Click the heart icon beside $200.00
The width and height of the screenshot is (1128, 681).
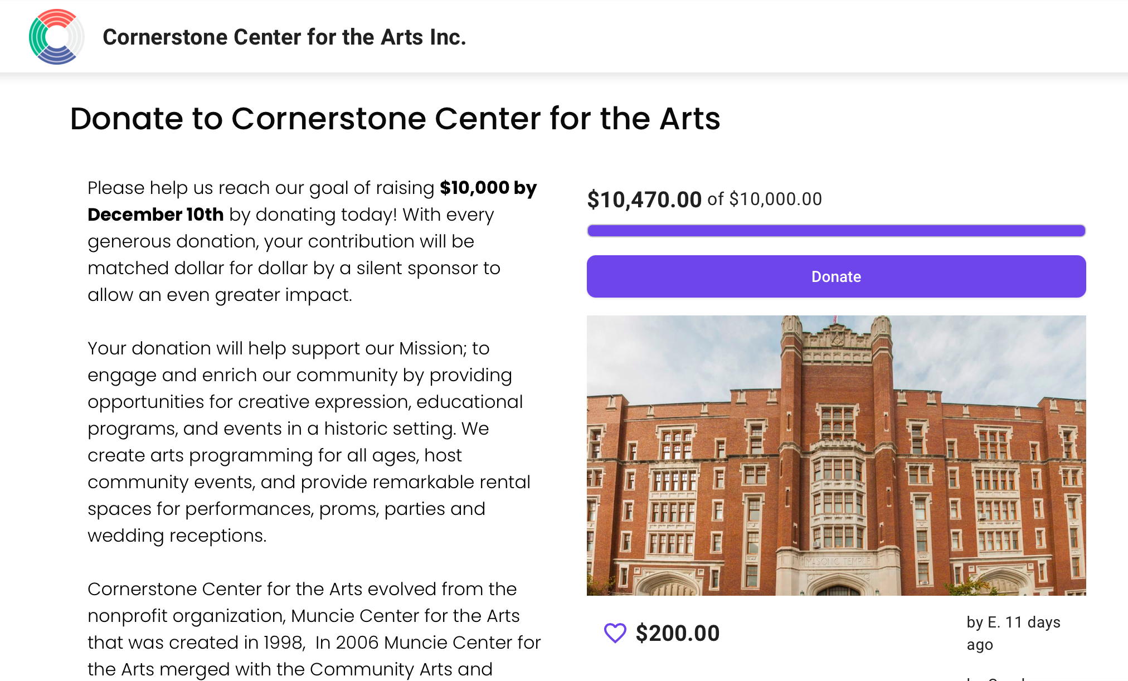(615, 633)
